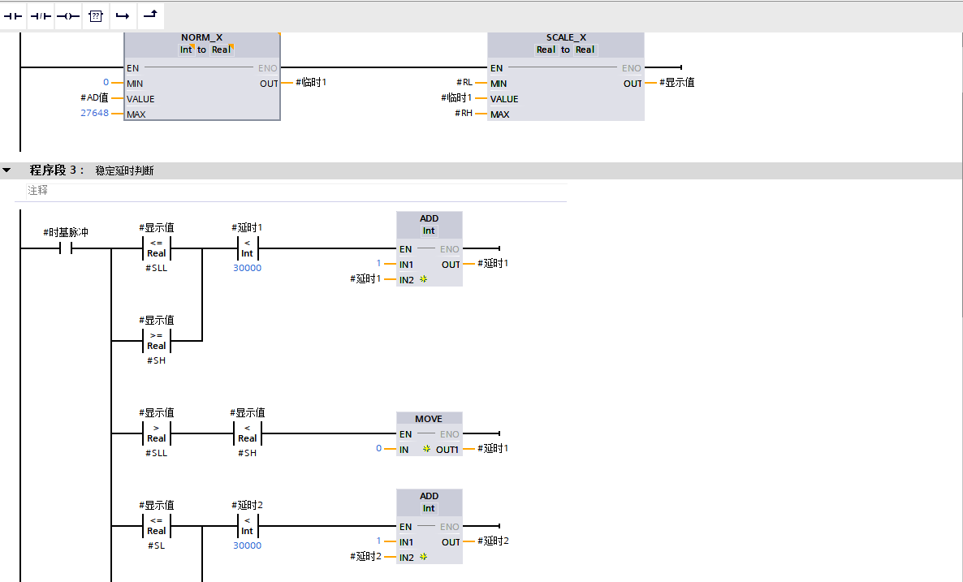Insert an empty box instruction from toolbar
The height and width of the screenshot is (582, 963).
point(95,16)
